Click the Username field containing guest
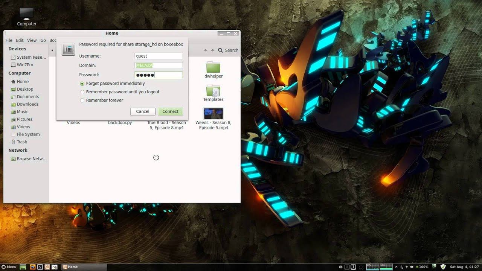Viewport: 482px width, 271px height. pos(159,56)
